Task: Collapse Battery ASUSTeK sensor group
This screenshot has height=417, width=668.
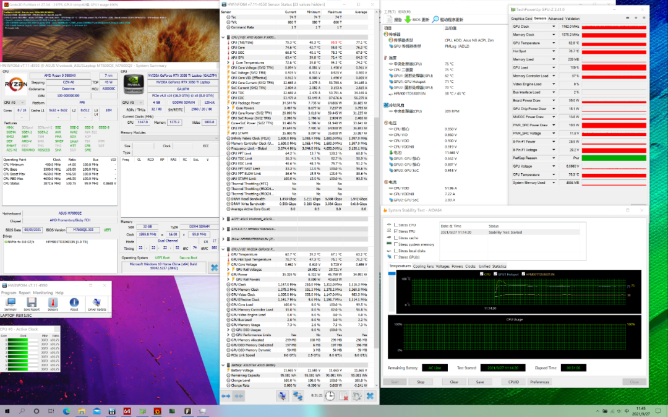Action: [223, 365]
